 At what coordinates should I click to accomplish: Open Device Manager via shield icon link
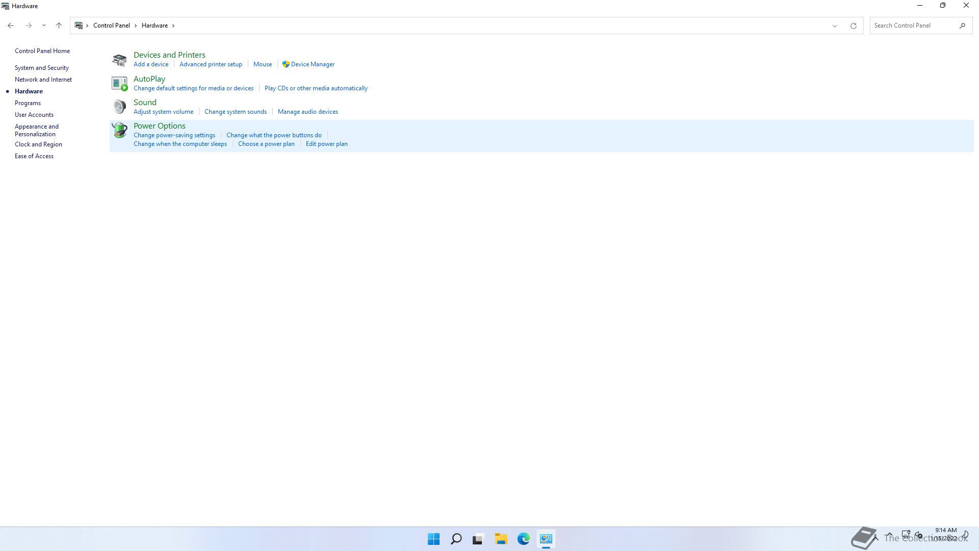(308, 64)
